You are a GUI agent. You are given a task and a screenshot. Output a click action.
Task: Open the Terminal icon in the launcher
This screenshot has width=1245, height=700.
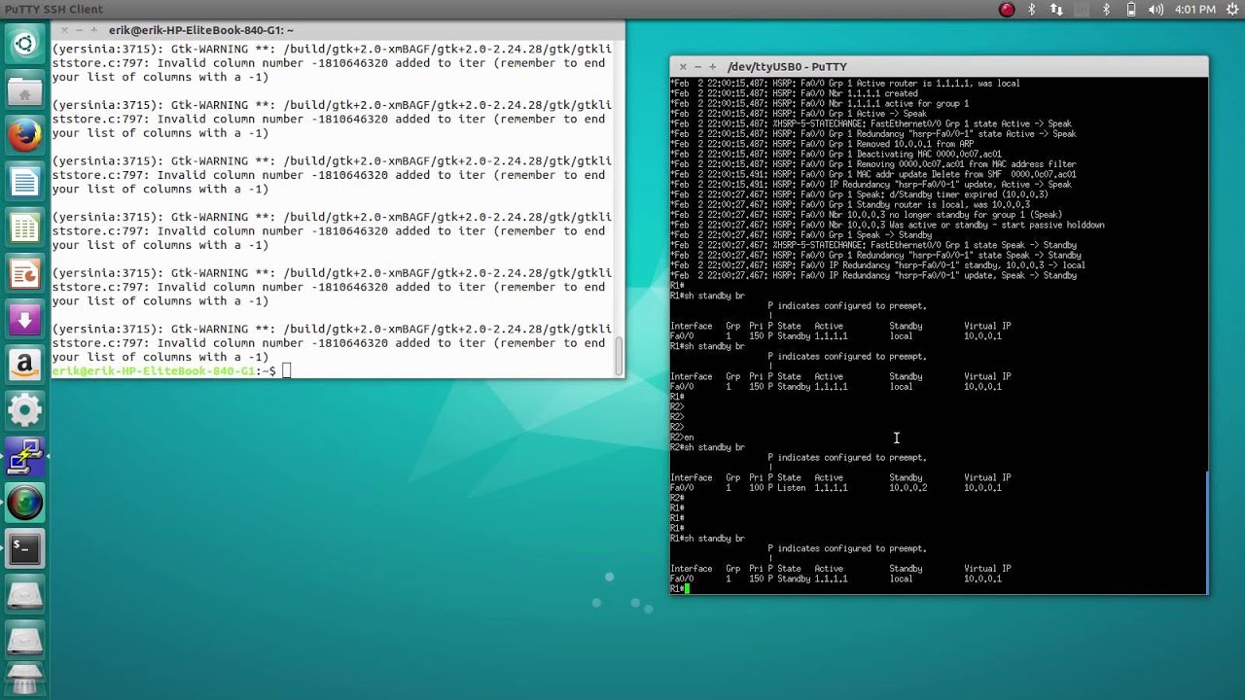click(24, 549)
